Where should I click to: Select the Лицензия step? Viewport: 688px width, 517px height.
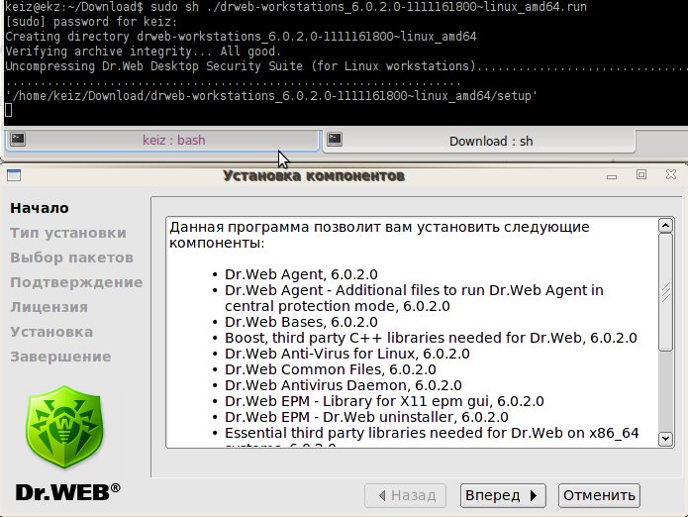[49, 307]
